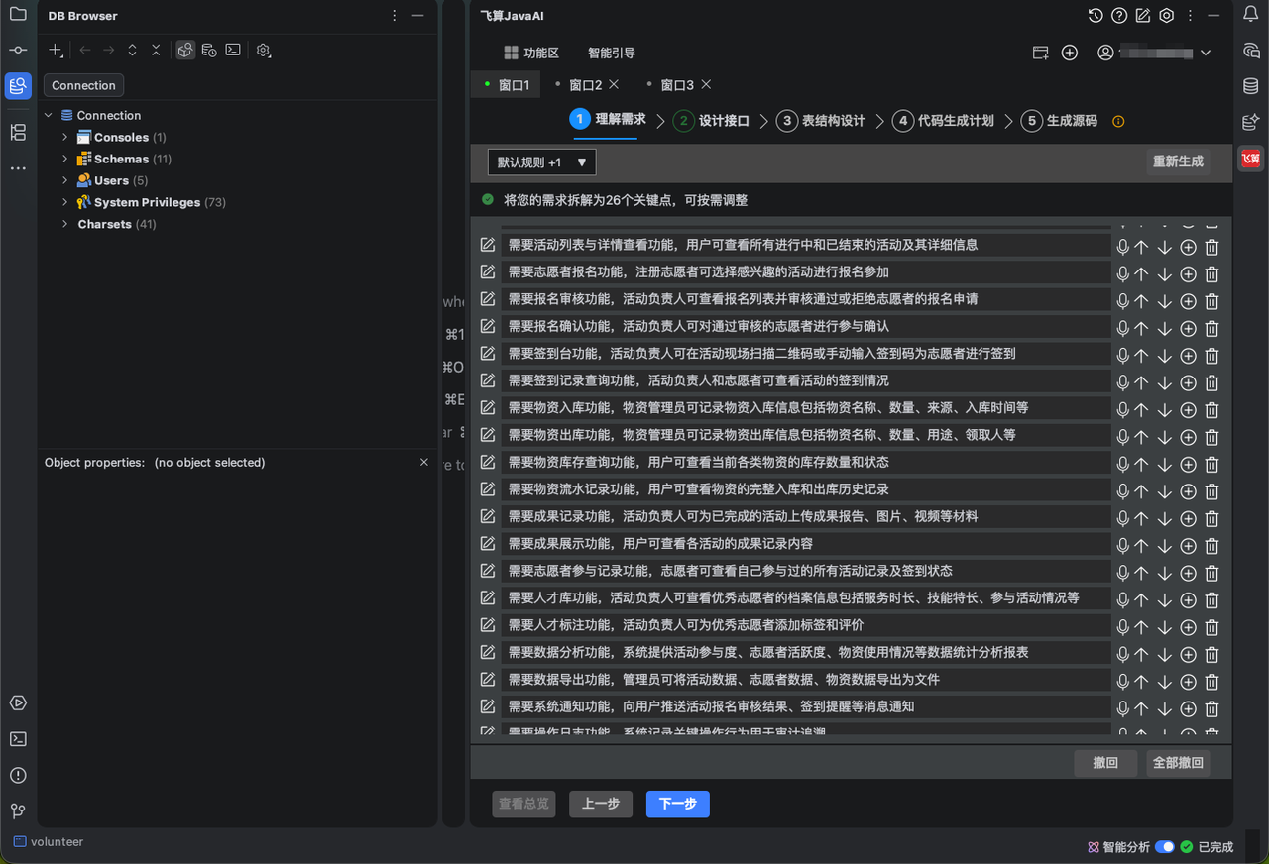
Task: Add a requirement after 需要数据导出功能
Action: 1188,682
